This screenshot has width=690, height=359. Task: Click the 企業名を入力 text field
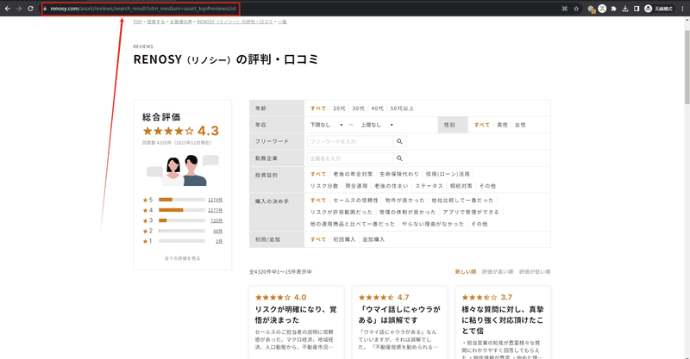coord(350,158)
